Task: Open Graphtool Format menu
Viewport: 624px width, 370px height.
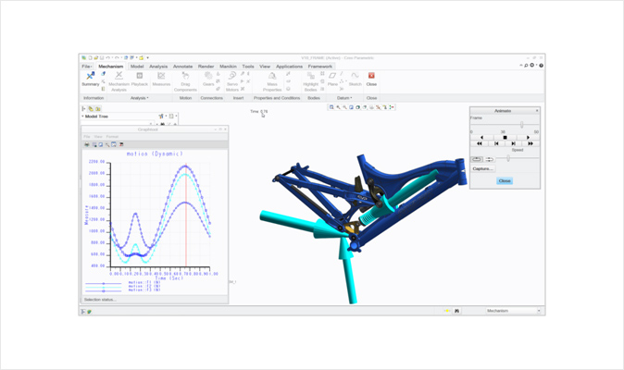Action: (x=112, y=137)
